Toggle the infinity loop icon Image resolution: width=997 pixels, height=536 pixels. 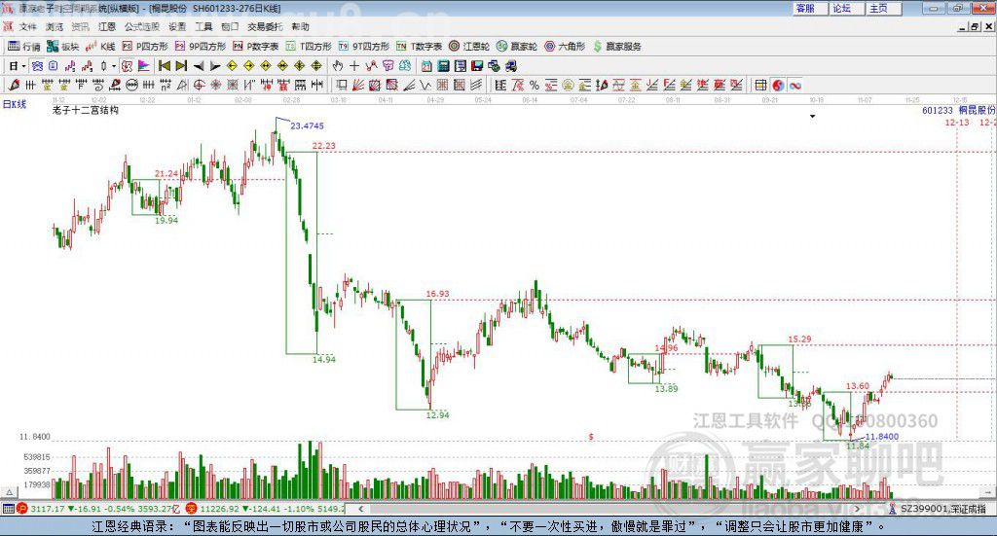coord(795,85)
